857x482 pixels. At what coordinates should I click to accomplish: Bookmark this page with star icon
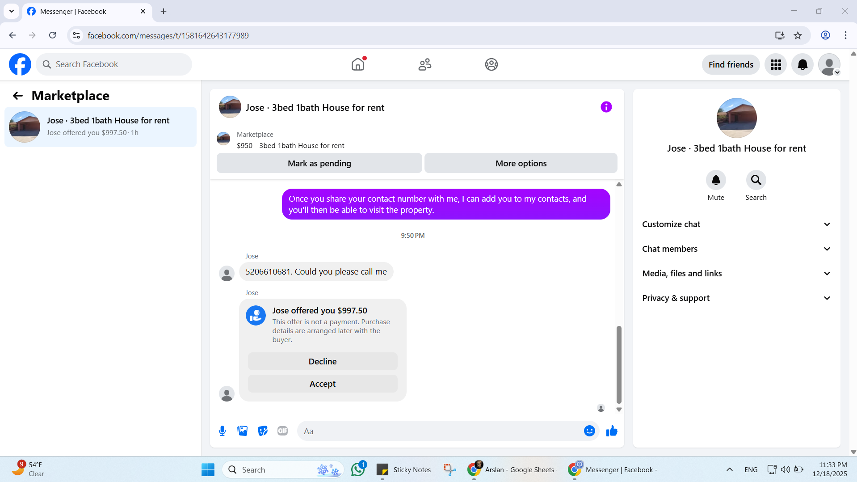click(x=798, y=35)
